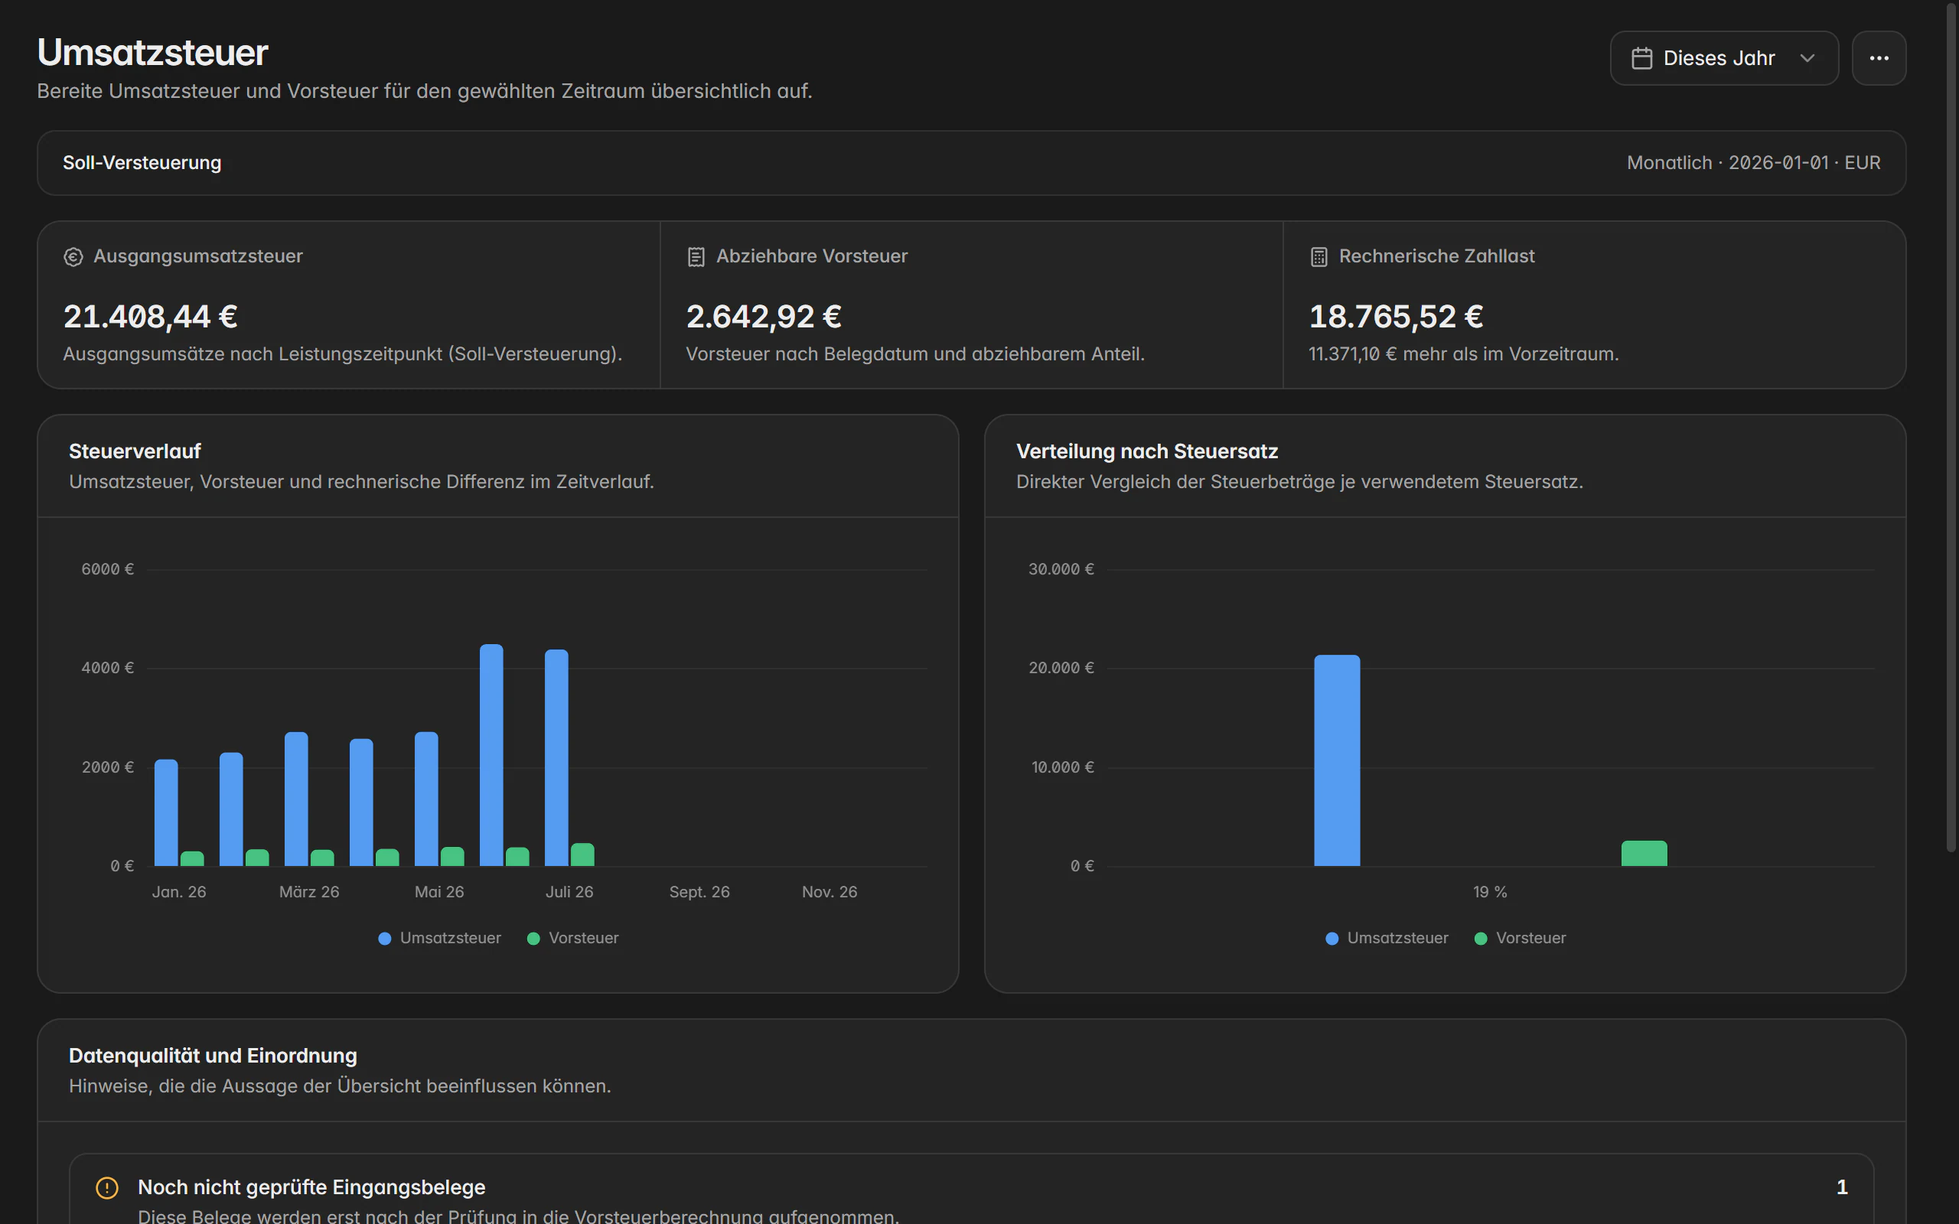
Task: Click the Soll-Versteuerung label
Action: [142, 163]
